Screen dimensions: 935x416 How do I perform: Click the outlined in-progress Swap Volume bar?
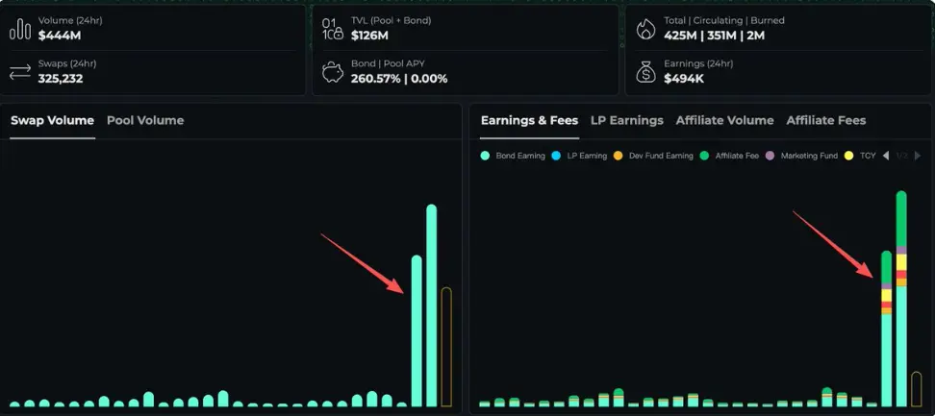(x=446, y=347)
